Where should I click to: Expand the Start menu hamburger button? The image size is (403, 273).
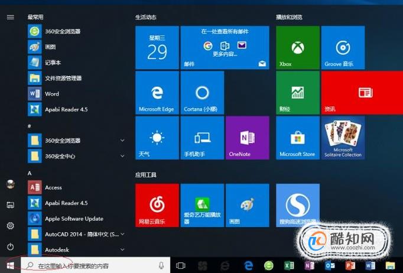11,17
